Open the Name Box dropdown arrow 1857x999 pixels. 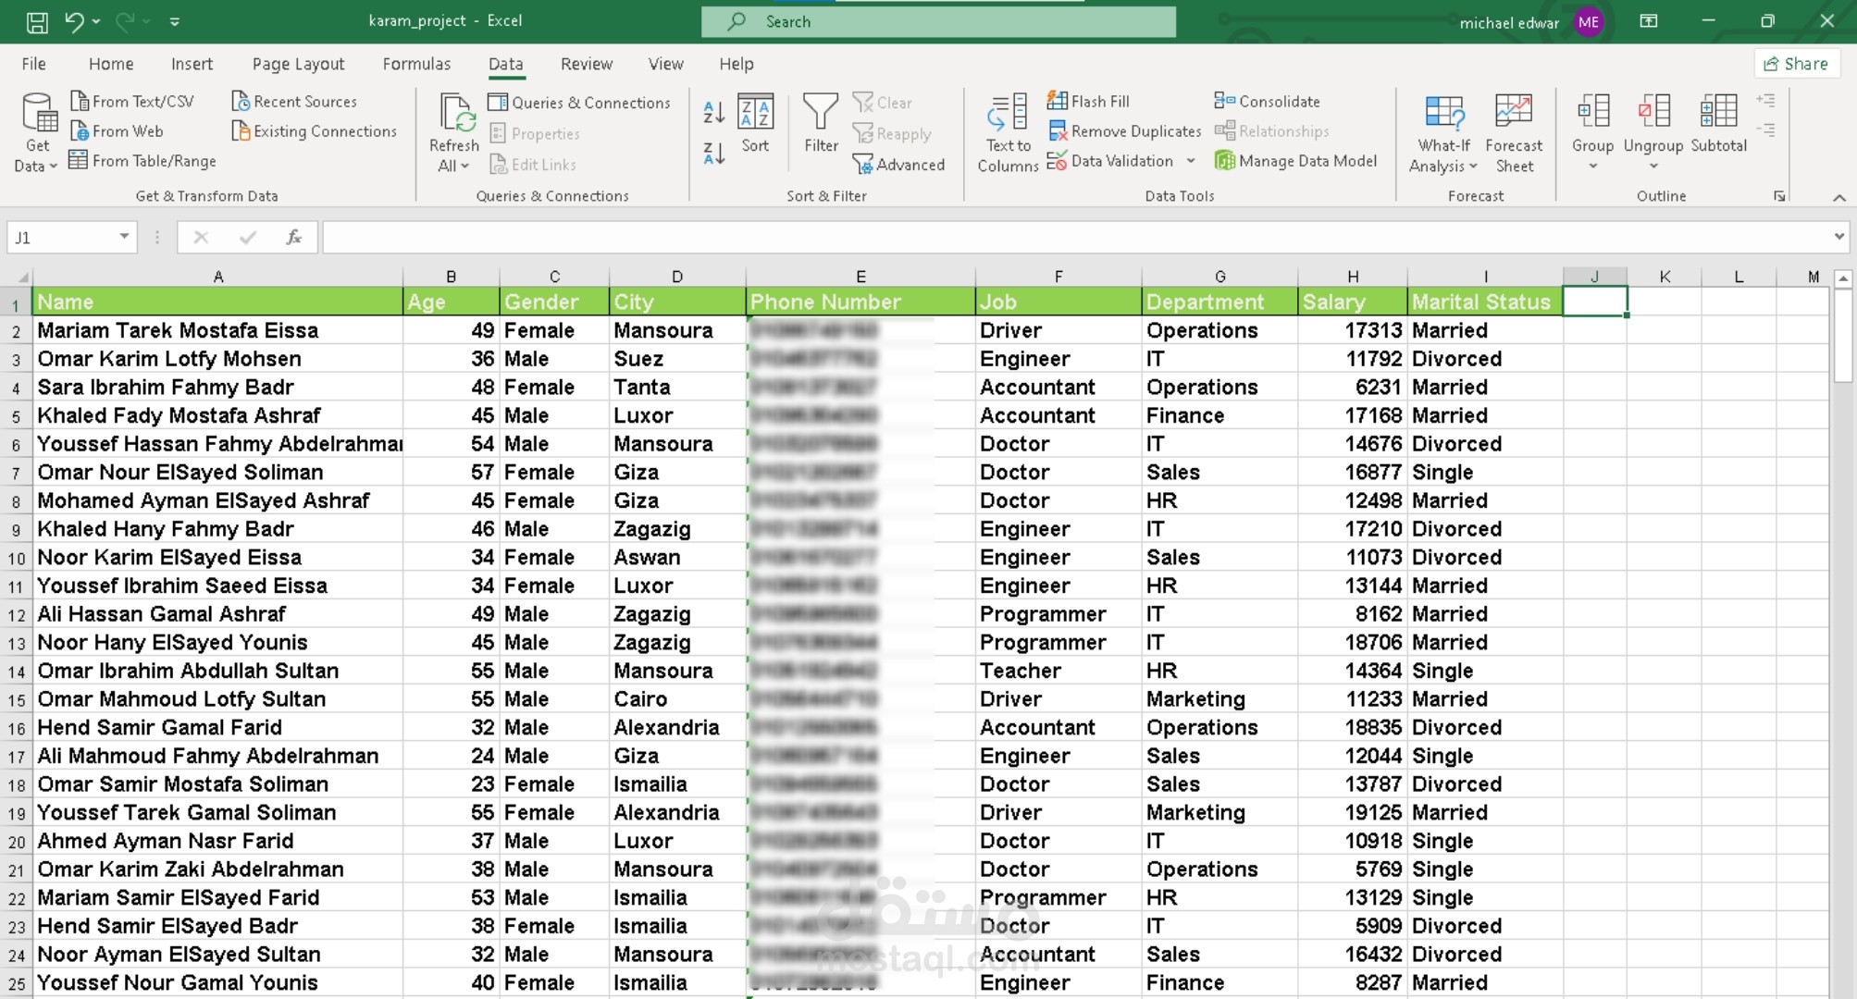[124, 237]
